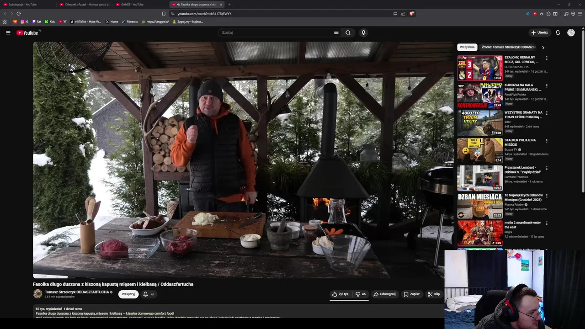Screen dimensions: 585x329
Task: Like the video (2,6 tys.)
Action: coord(341,294)
